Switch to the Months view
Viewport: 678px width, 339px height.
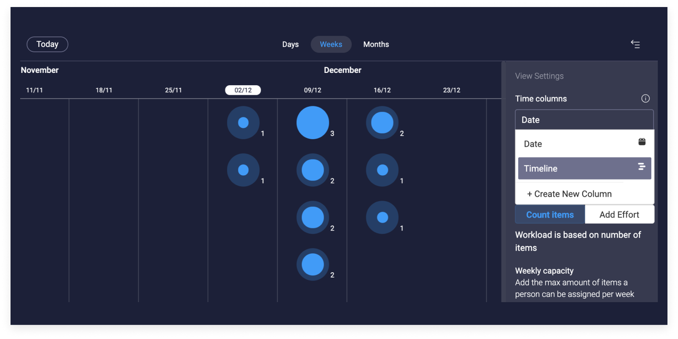tap(376, 44)
